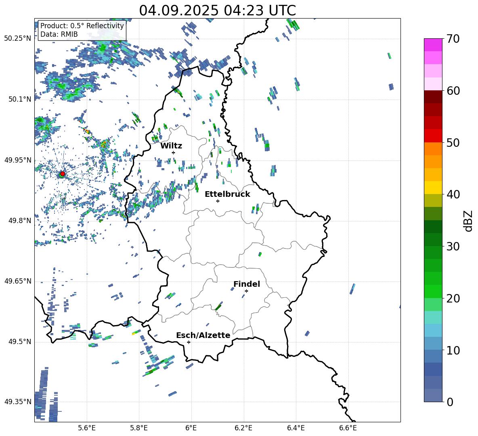The image size is (478, 436).
Task: Click the 5.6°E longitude label
Action: pos(87,428)
